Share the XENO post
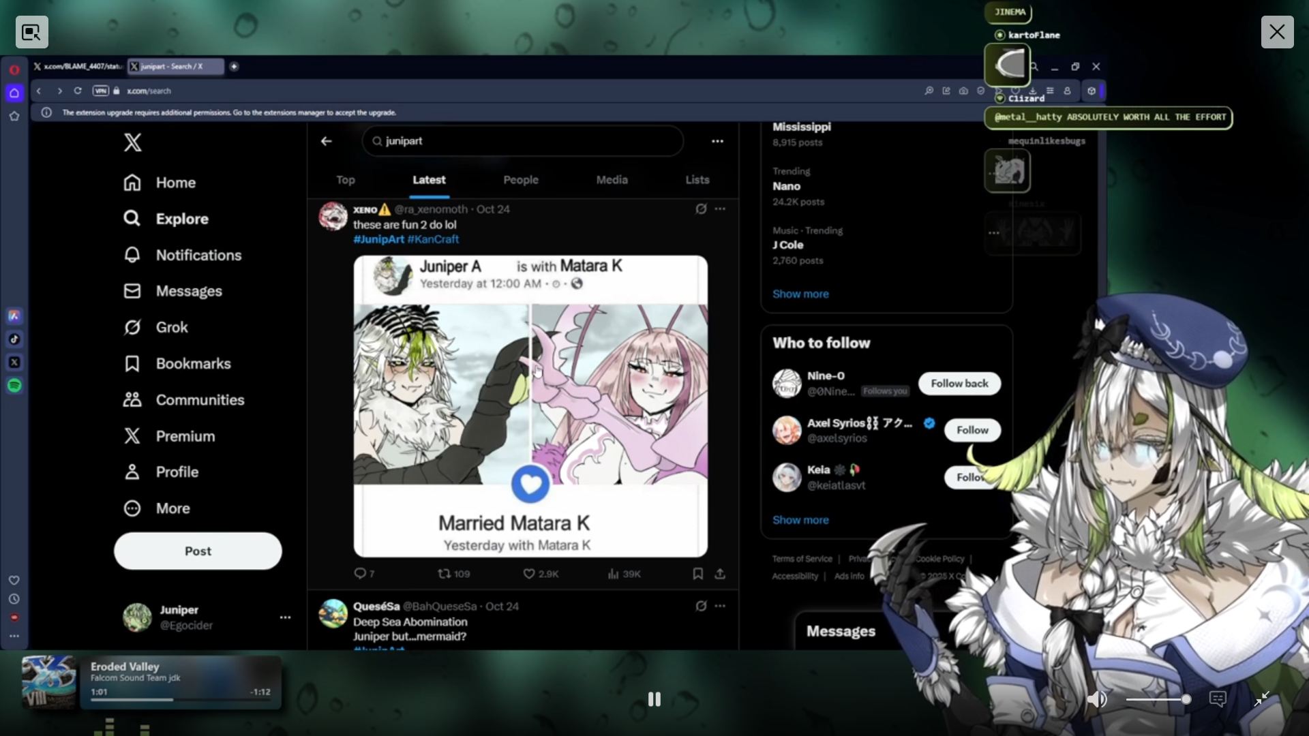This screenshot has height=736, width=1309. click(x=720, y=574)
